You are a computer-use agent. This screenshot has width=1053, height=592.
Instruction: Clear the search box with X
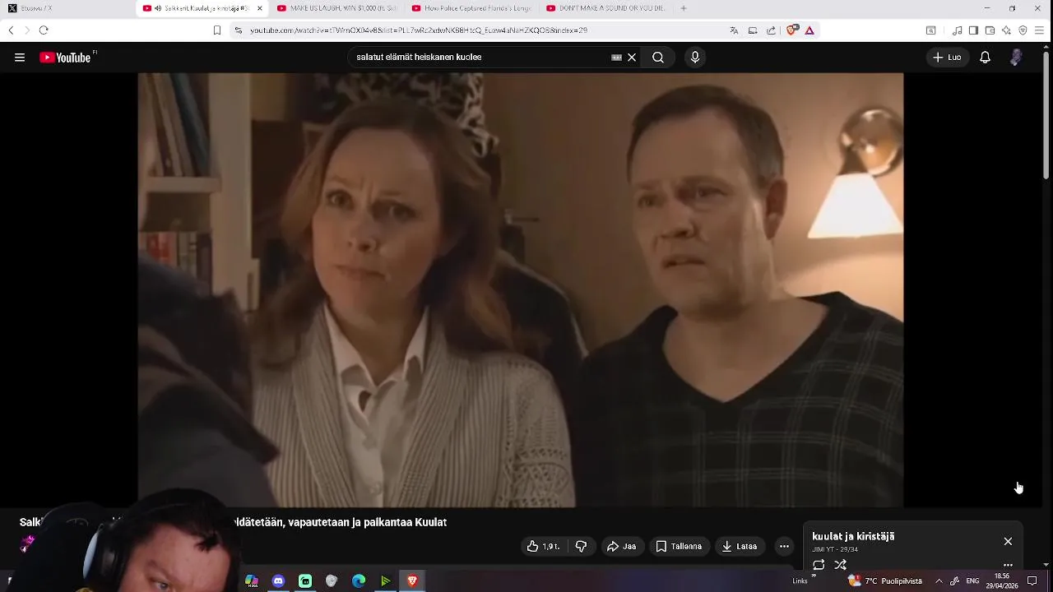(x=632, y=58)
